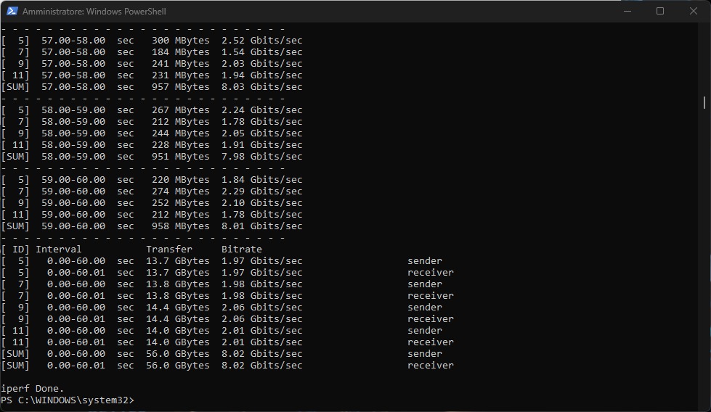Click '8.03 Gbits/sec' in SUM 57.00-58.00 row

pyautogui.click(x=262, y=87)
